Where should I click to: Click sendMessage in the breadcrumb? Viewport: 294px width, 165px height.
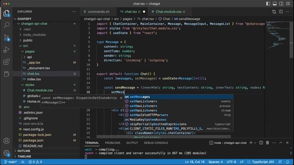pyautogui.click(x=189, y=19)
